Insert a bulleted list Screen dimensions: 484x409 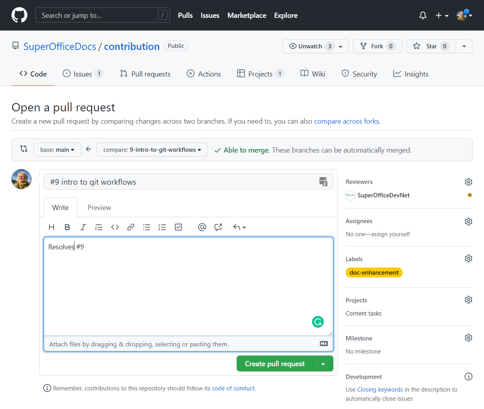coord(147,227)
